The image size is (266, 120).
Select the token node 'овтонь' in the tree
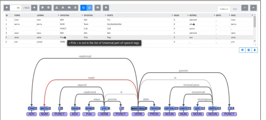(x=169, y=108)
